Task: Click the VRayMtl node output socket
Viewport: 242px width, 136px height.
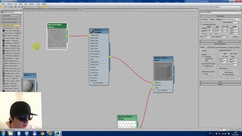Action: click(x=110, y=57)
